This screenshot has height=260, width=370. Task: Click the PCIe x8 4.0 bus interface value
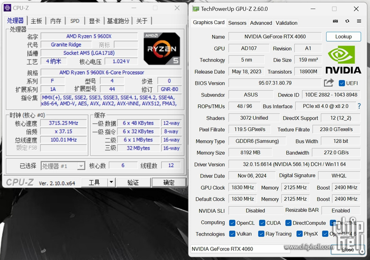[325, 106]
